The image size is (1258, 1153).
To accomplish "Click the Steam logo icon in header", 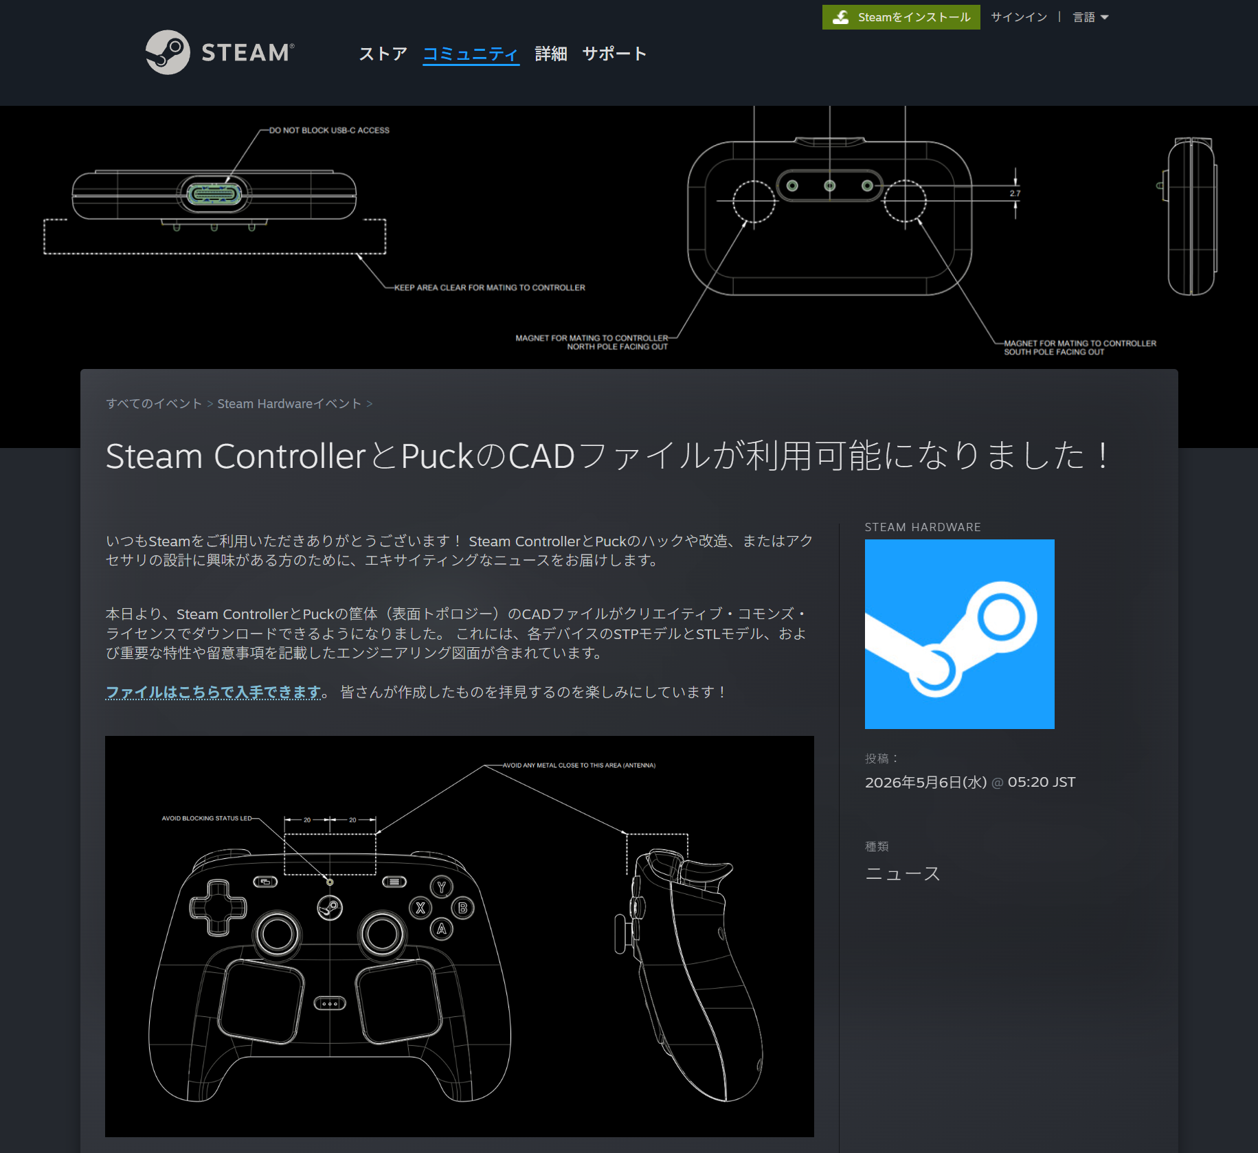I will click(x=168, y=52).
